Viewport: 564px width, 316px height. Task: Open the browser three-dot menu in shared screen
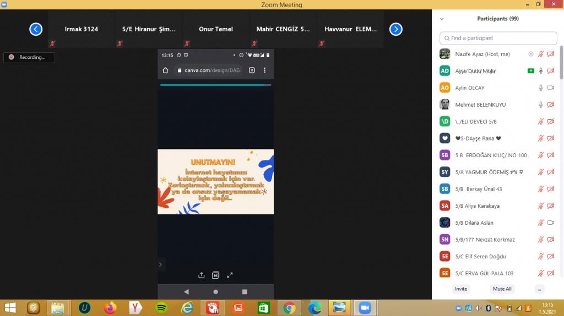point(264,70)
